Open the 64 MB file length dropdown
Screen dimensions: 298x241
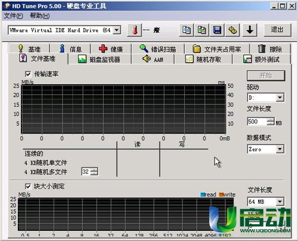pos(280,202)
